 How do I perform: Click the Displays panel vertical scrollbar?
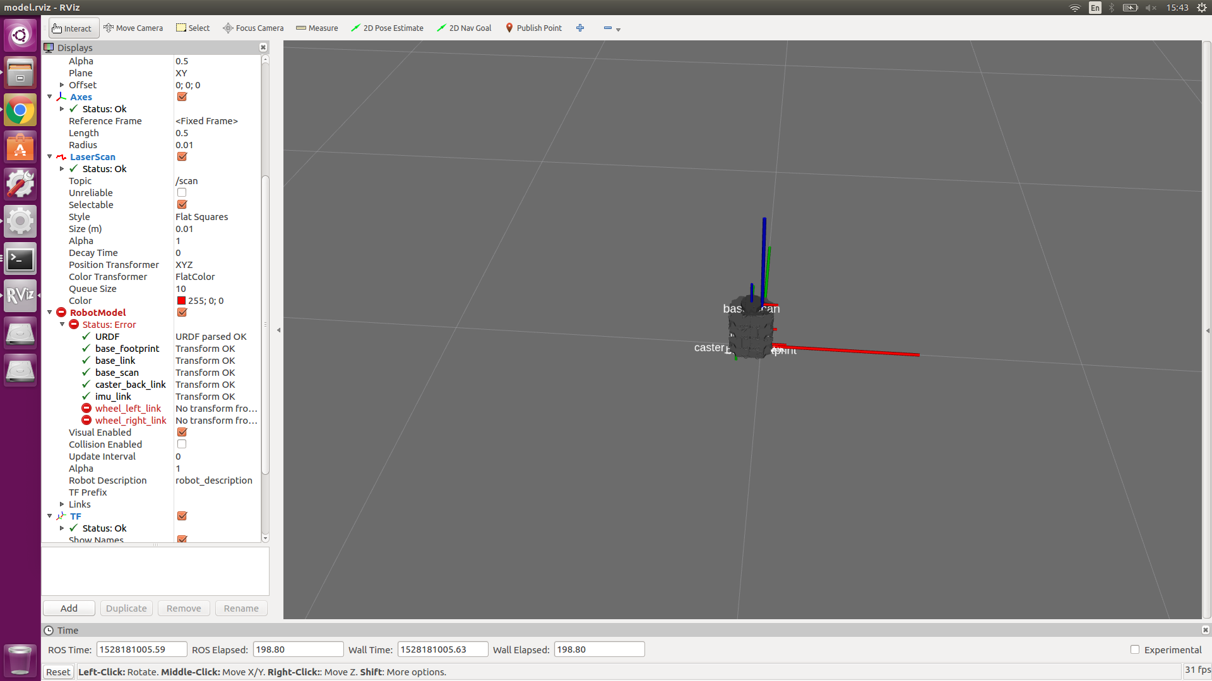265,325
